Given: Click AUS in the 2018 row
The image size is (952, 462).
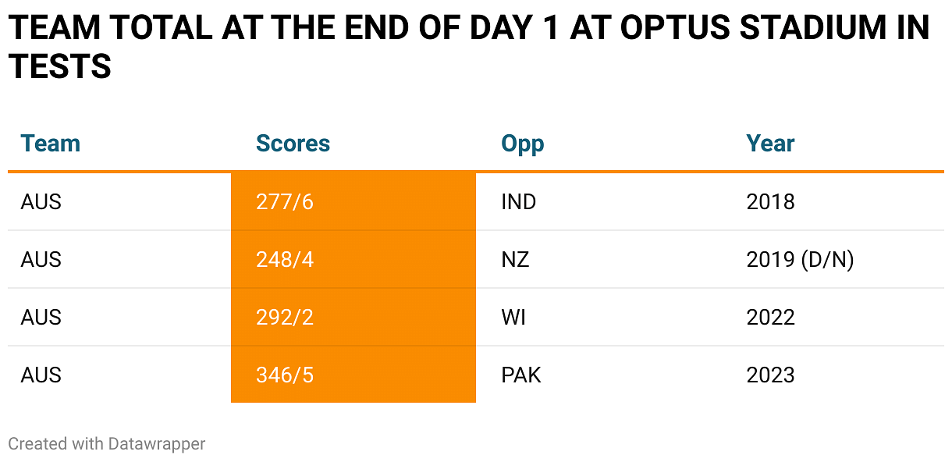Looking at the screenshot, I should click(x=41, y=202).
